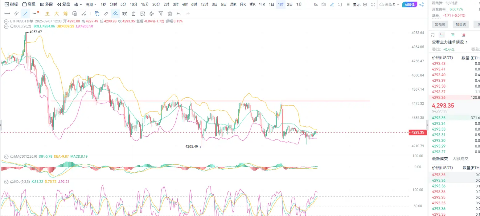The image size is (480, 216).
Task: Click the 加自选 add to watchlist button
Action: click(x=461, y=24)
